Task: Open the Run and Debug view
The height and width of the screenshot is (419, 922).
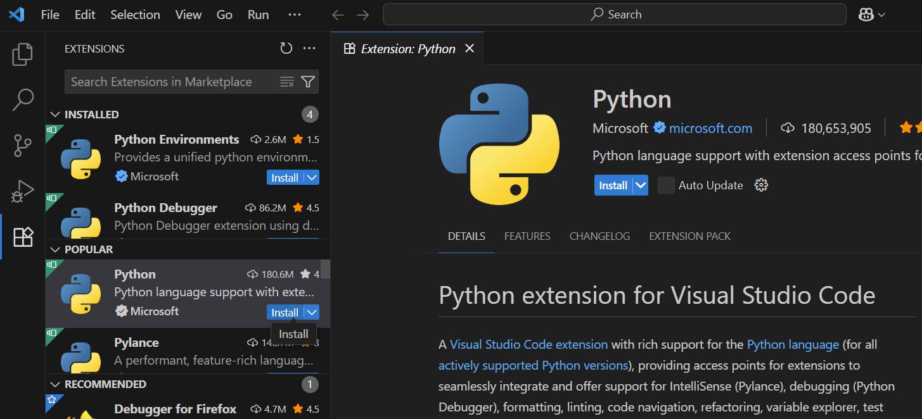Action: point(23,191)
